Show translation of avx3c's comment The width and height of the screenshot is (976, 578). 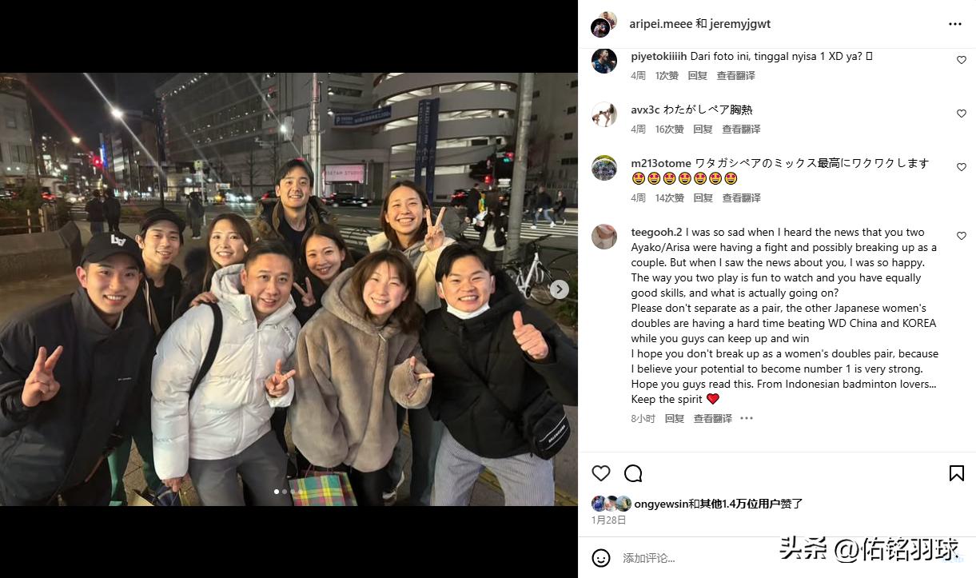(741, 129)
